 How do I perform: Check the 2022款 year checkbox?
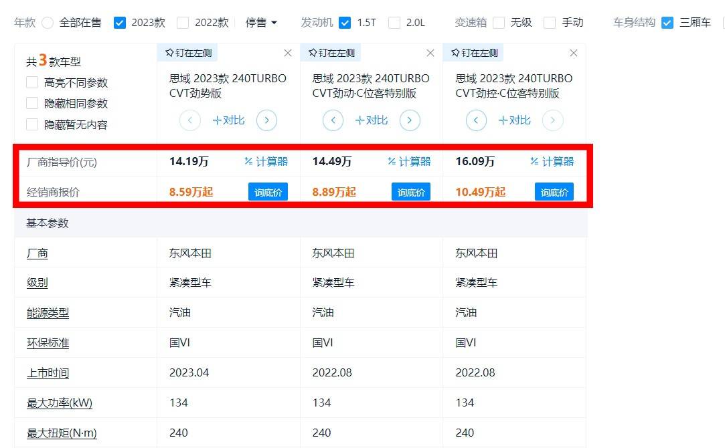click(x=183, y=23)
